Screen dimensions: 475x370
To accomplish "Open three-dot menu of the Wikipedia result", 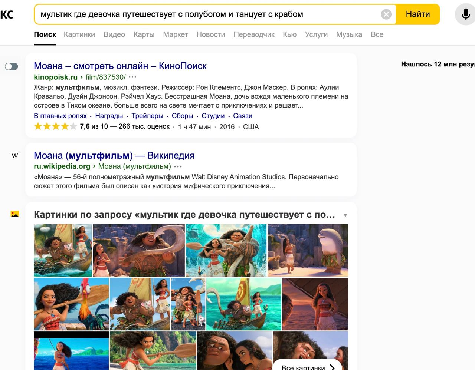I will [x=178, y=166].
